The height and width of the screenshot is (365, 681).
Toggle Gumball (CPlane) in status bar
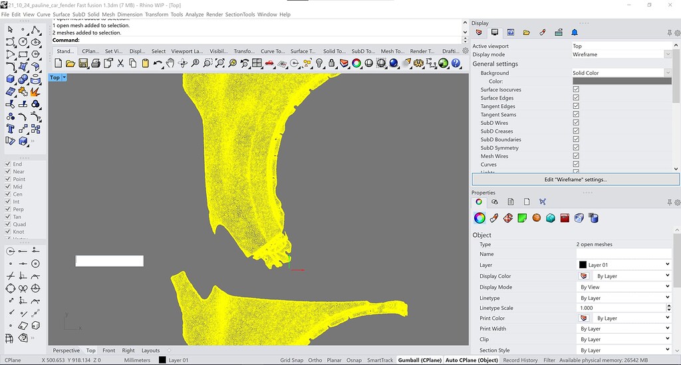[x=420, y=360]
